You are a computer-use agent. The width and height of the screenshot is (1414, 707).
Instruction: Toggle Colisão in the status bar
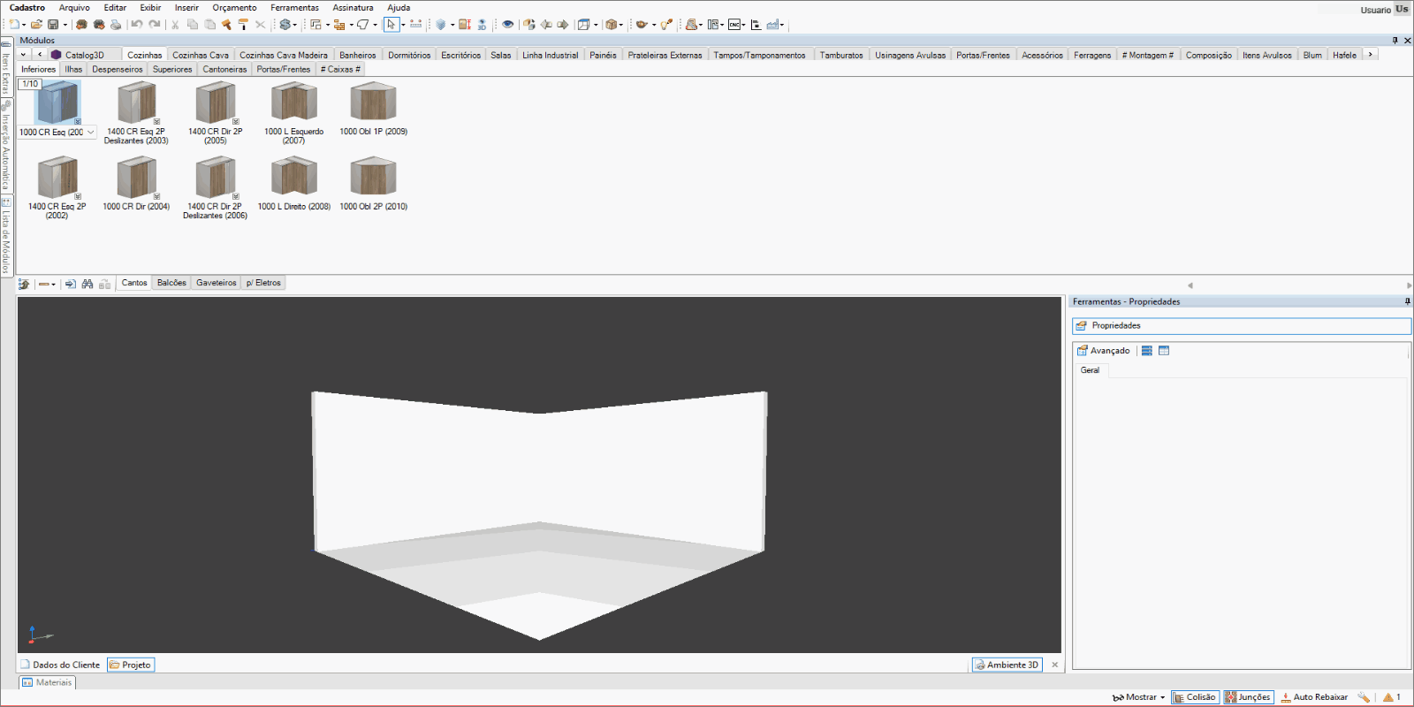click(x=1195, y=697)
